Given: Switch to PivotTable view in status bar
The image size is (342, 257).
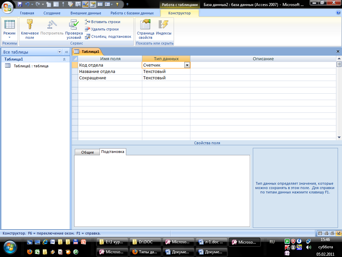Looking at the screenshot, I should pyautogui.click(x=326, y=233).
